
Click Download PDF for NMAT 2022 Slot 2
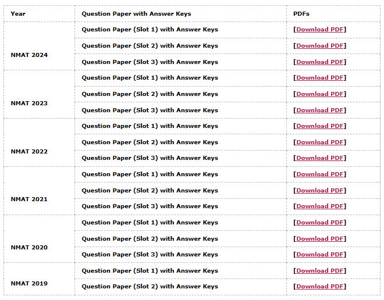point(320,142)
